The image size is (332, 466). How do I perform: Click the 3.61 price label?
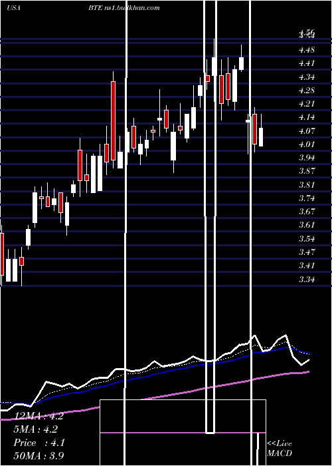click(307, 225)
